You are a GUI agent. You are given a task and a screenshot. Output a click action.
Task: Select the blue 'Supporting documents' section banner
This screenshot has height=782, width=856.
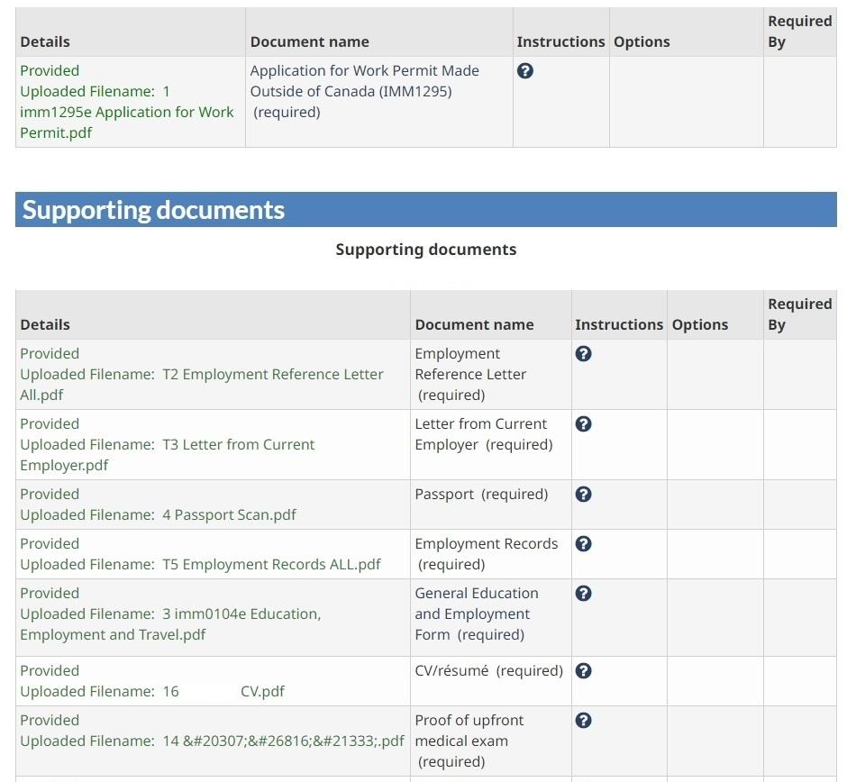tap(426, 210)
